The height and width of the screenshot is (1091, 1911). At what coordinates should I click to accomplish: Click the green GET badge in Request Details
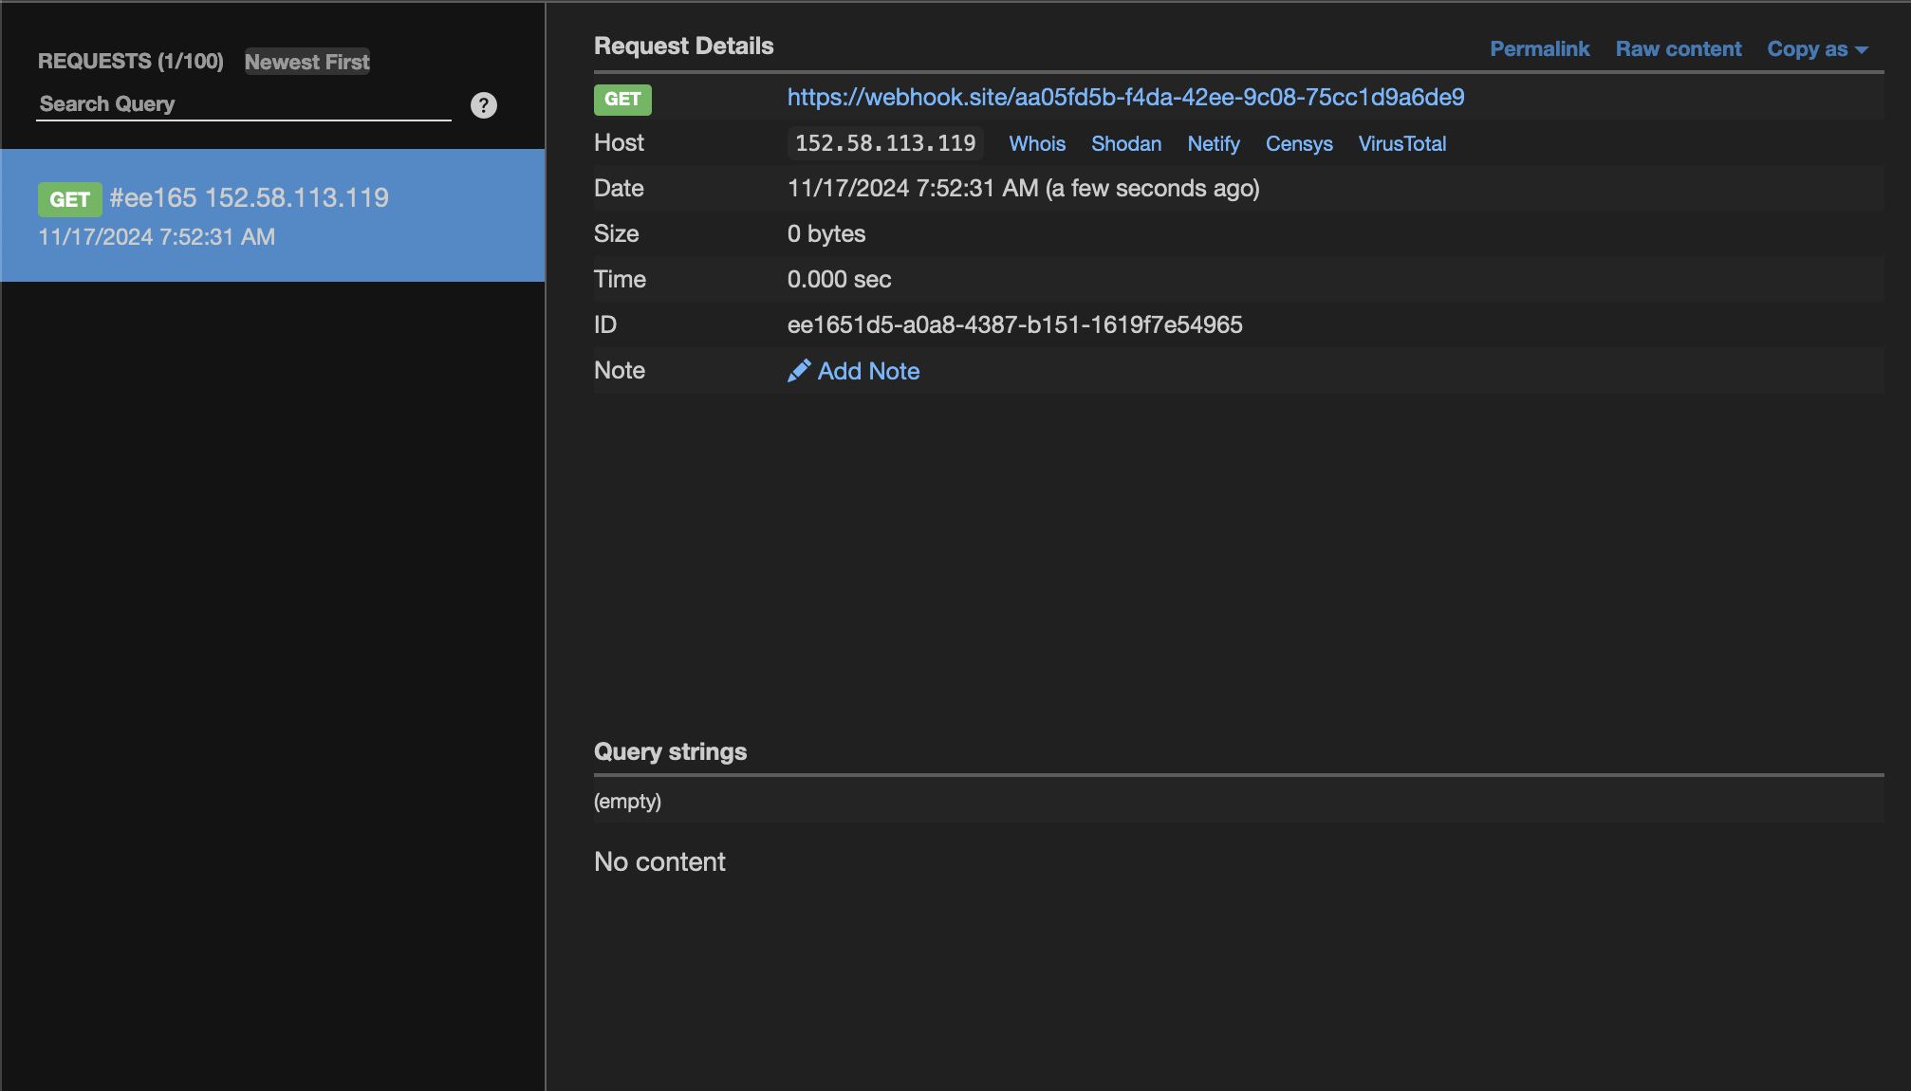coord(622,99)
